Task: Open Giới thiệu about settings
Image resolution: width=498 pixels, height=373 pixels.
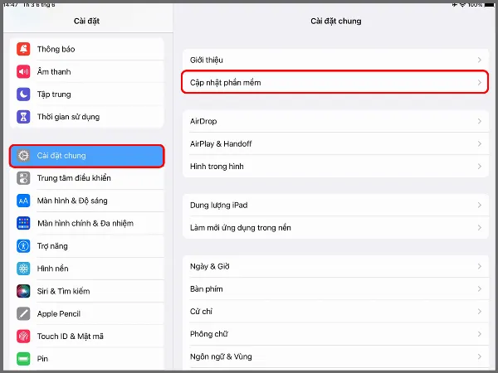Action: tap(335, 60)
